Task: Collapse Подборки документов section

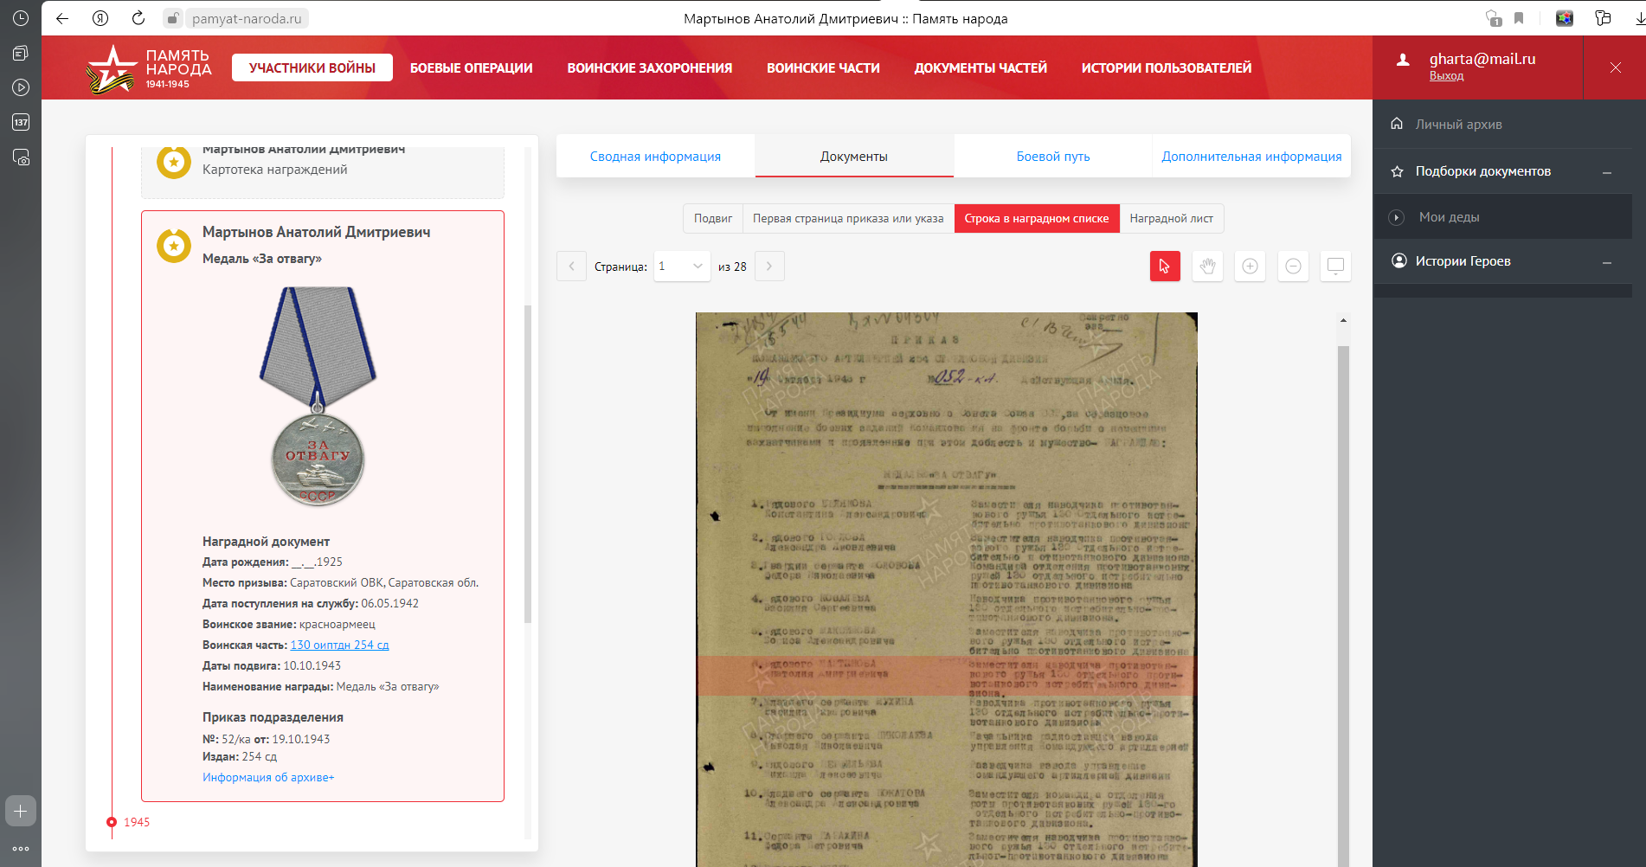Action: (1606, 172)
